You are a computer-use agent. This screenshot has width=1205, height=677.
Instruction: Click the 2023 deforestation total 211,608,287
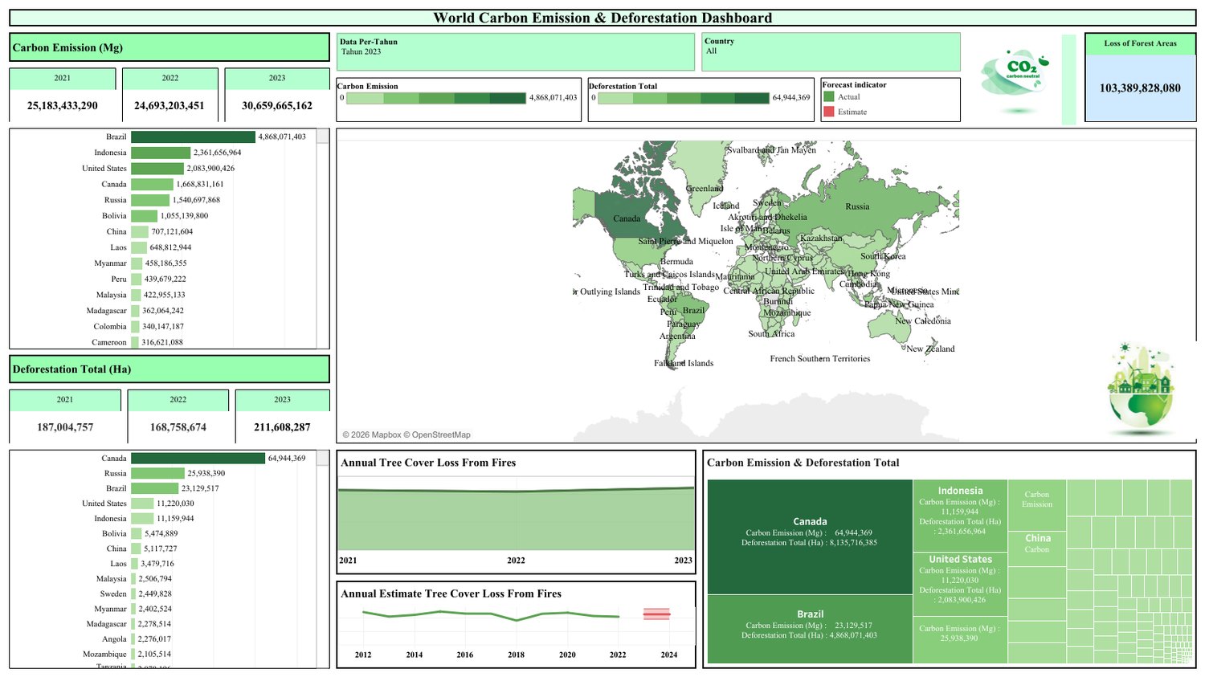pos(282,427)
